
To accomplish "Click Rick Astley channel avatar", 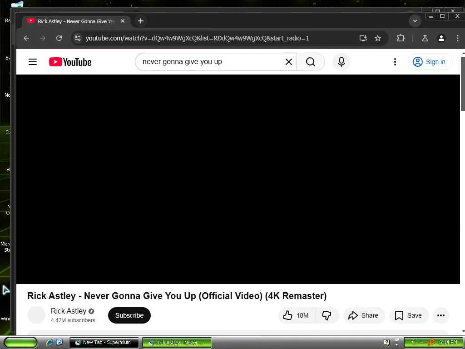I will click(x=36, y=315).
